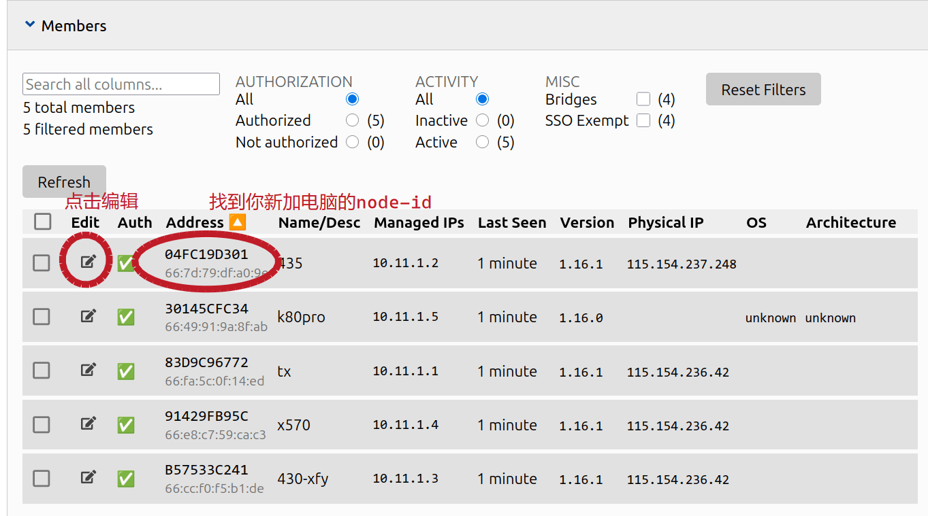Image resolution: width=928 pixels, height=516 pixels.
Task: Edit the 430-xfy member entry
Action: (88, 477)
